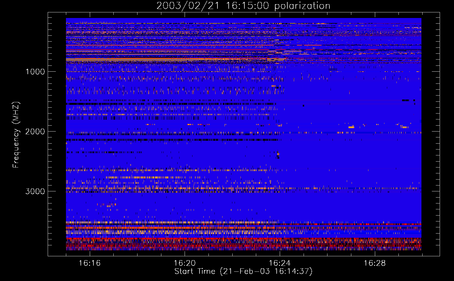Click the 16:24 time tick label
Screen dimensions: 454x281
coord(280,263)
